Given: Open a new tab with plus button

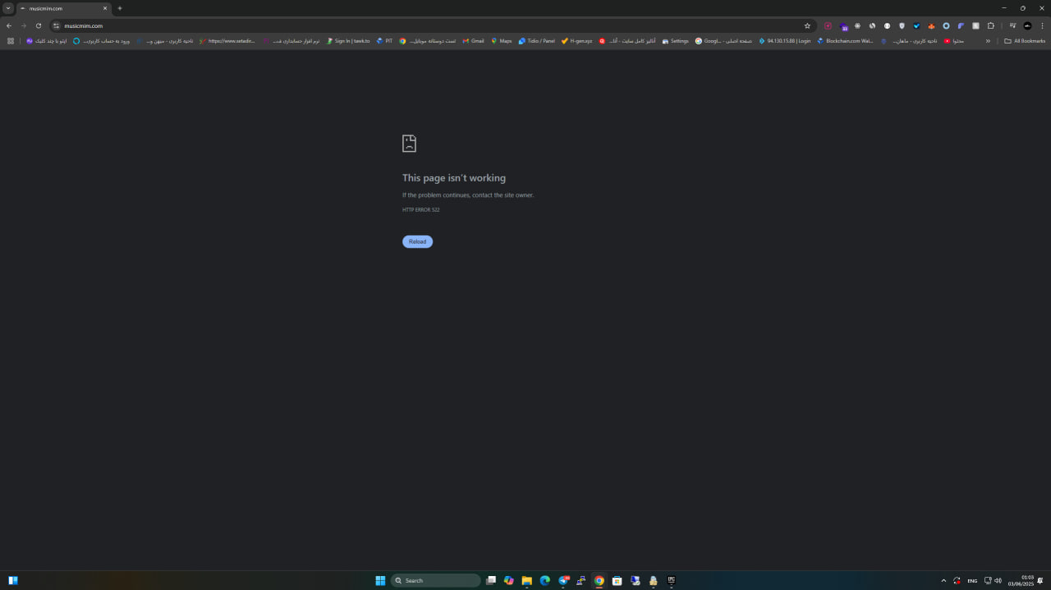Looking at the screenshot, I should pyautogui.click(x=120, y=8).
